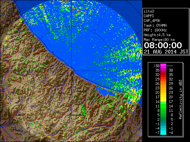190x142 pixels.
Task: Click the '21 AUG 2014 JST' date
Action: coord(166,52)
